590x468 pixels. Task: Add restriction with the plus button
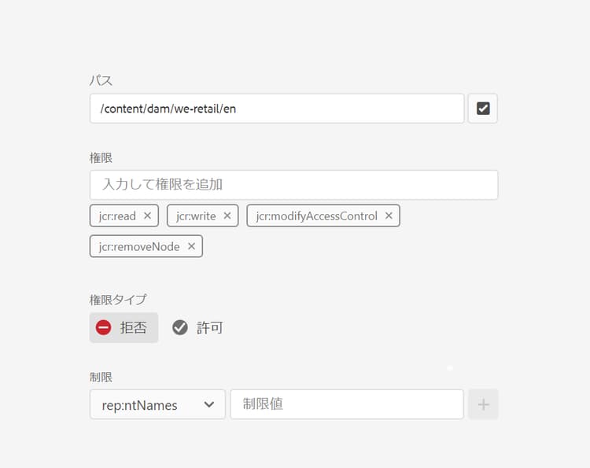pos(484,404)
